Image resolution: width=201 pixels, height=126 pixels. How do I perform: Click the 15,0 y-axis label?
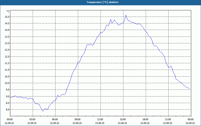click(x=7, y=17)
